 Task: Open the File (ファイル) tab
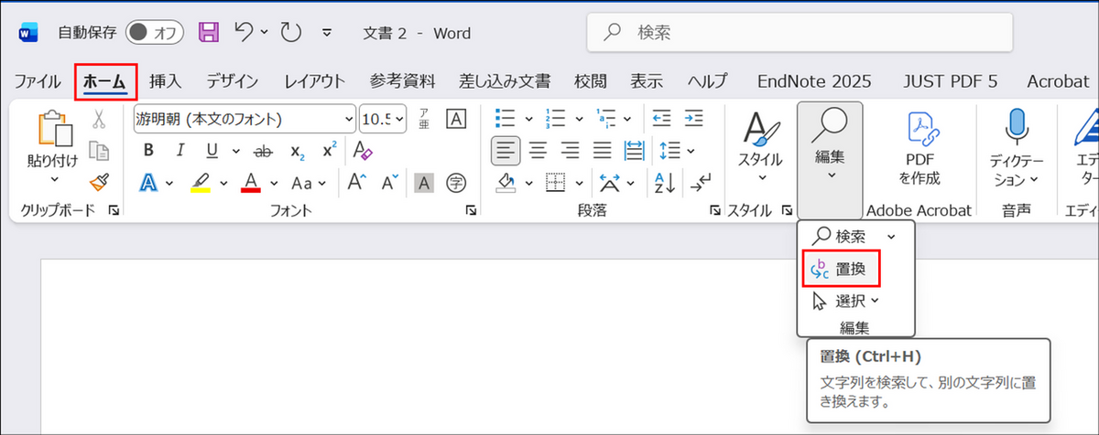tap(38, 81)
